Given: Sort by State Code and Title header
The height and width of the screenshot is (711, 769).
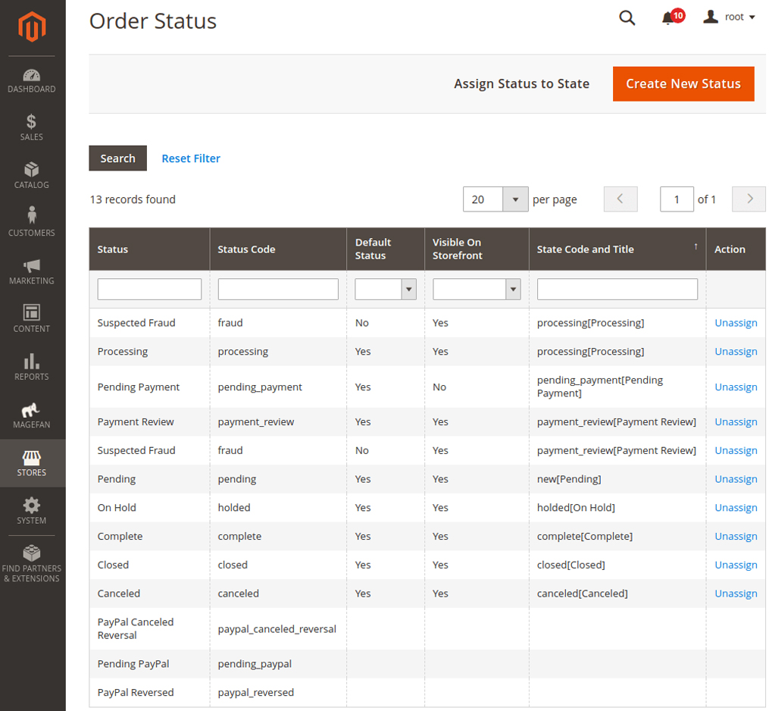Looking at the screenshot, I should [x=617, y=249].
